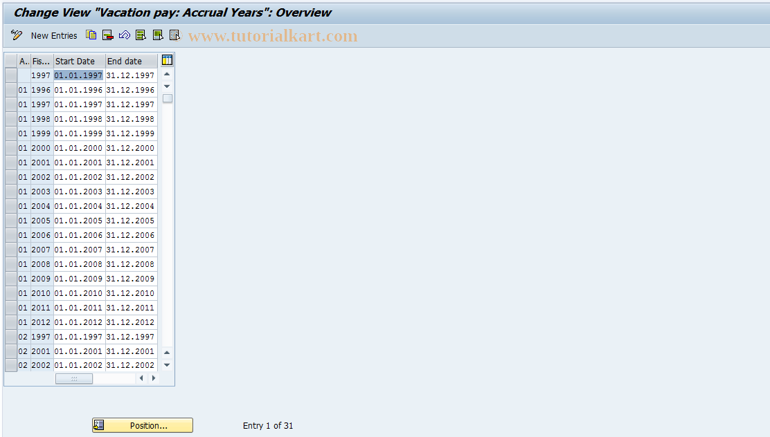Click the page down arrow at table bottom

click(167, 365)
